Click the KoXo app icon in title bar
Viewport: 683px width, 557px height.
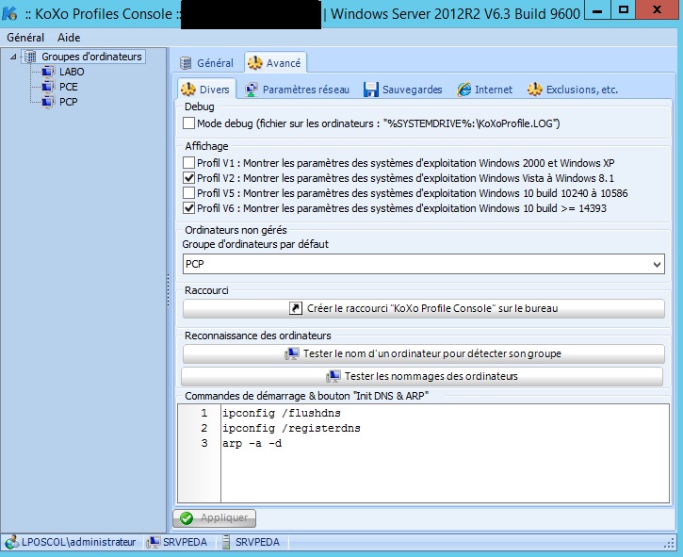click(9, 13)
